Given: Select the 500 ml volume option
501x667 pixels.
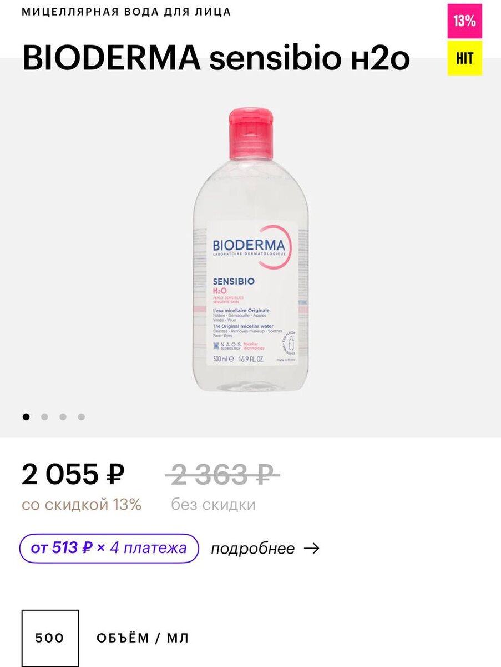Looking at the screenshot, I should [50, 638].
